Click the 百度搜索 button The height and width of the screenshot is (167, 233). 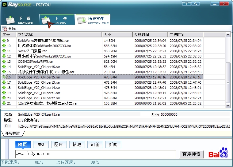coord(192,154)
